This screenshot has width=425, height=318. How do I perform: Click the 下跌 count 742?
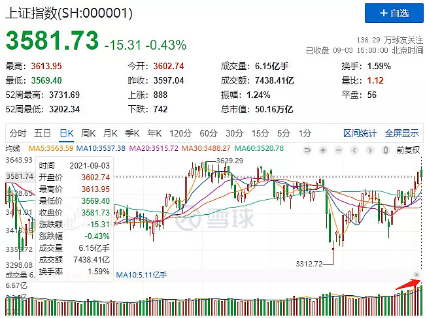click(160, 109)
